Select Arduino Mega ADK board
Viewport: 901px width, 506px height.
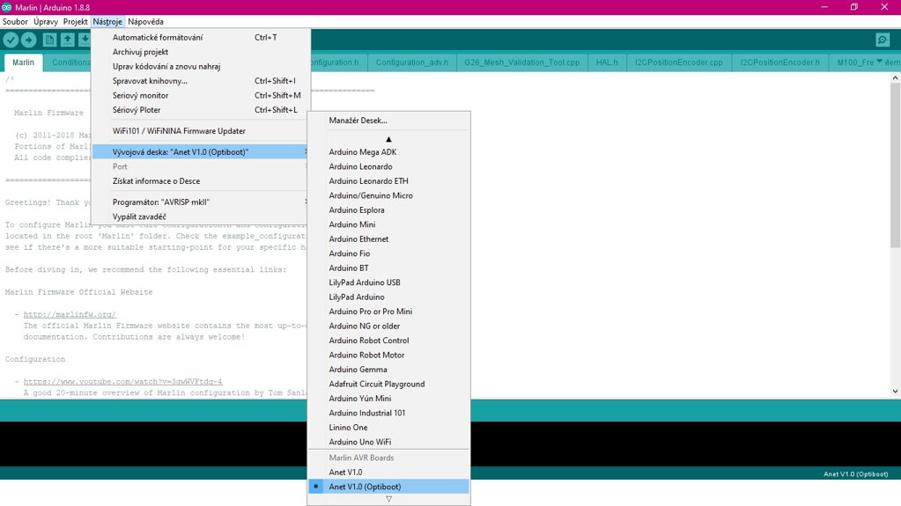coord(388,152)
